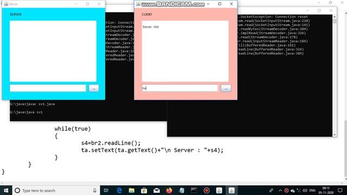
Task: Switch to the first Java app on the taskbar
Action: coord(219,190)
